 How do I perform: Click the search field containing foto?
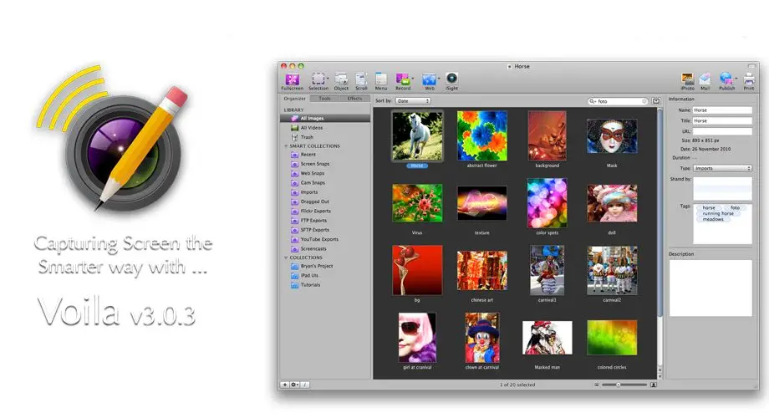click(x=619, y=101)
